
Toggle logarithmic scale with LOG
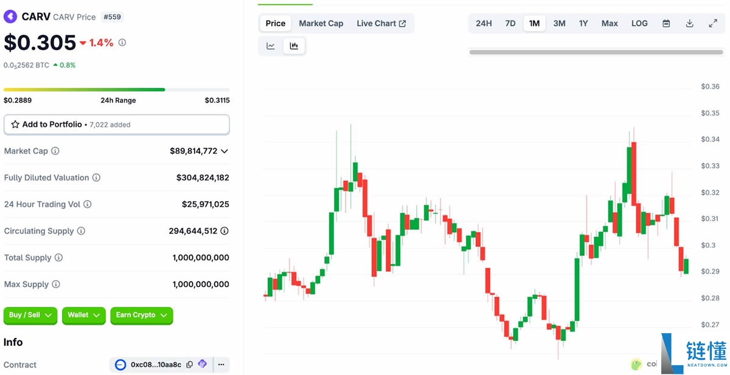pos(639,23)
